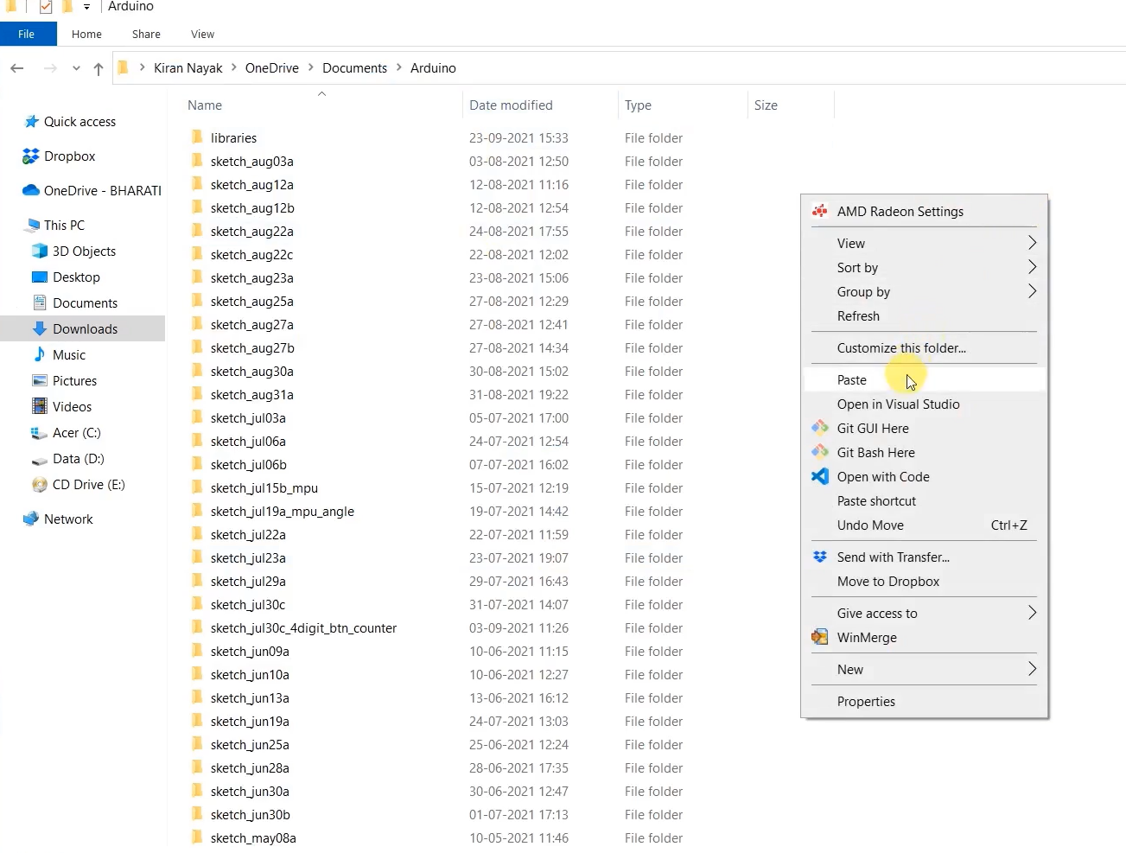
Task: Choose Open in Visual Studio
Action: point(924,404)
